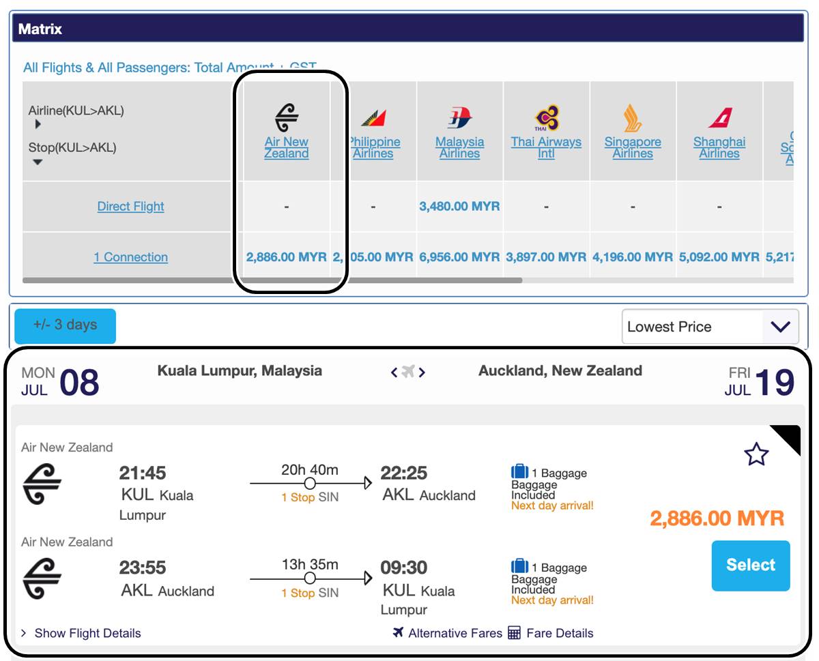Select the 2,886.00 MYR Air New Zealand matrix fare
Viewport: 819px width, 661px height.
pyautogui.click(x=287, y=257)
